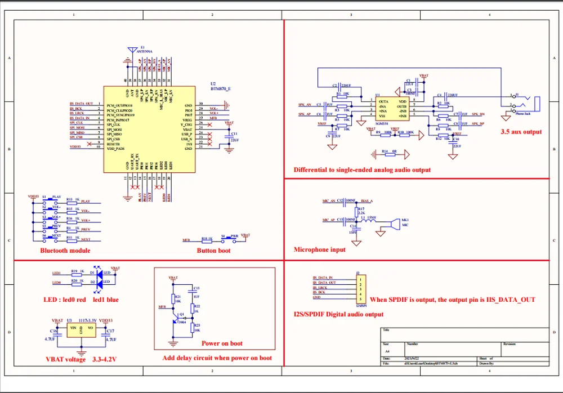Select the Revision field in title block
The height and width of the screenshot is (393, 563).
tap(525, 349)
